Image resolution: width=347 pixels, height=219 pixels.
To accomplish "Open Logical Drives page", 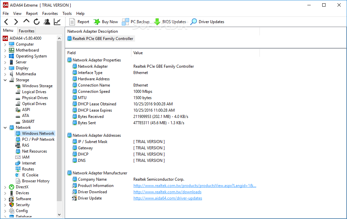I will tap(34, 92).
